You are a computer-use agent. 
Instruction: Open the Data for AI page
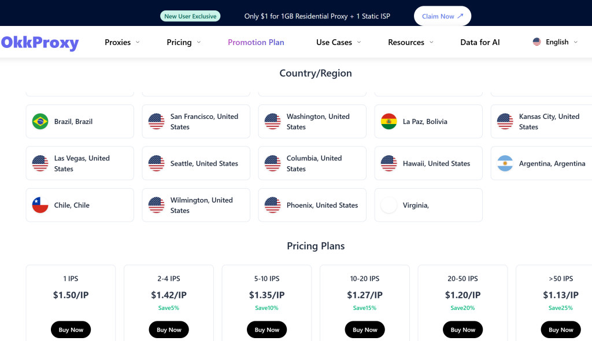480,42
